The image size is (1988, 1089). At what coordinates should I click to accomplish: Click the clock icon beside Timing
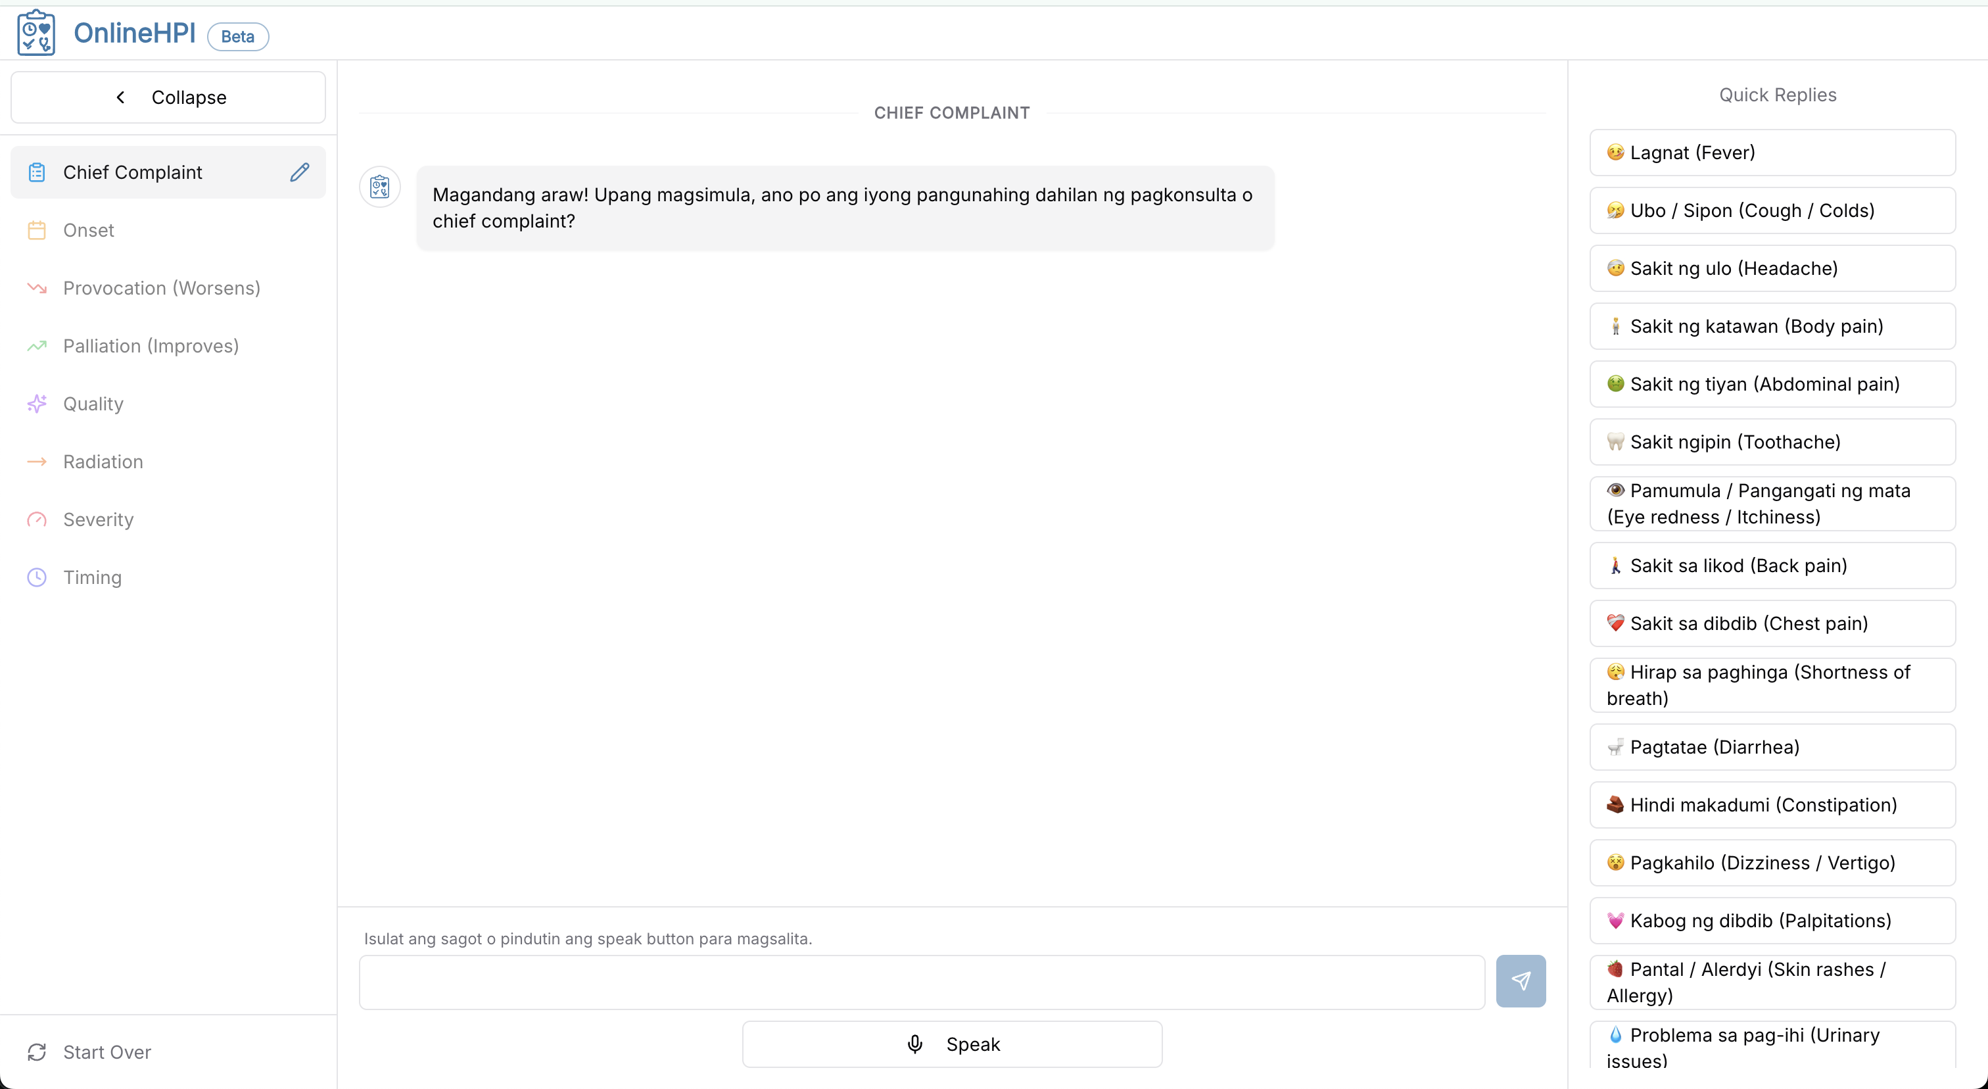37,577
